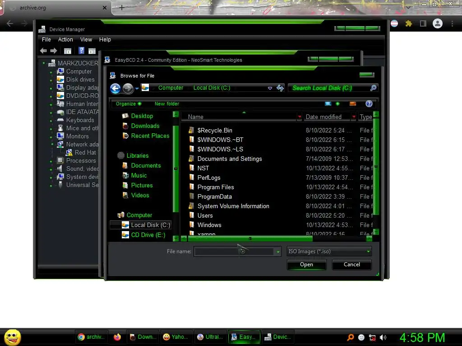This screenshot has height=346, width=462.
Task: Click the volume speaker tray icon
Action: coord(383,337)
